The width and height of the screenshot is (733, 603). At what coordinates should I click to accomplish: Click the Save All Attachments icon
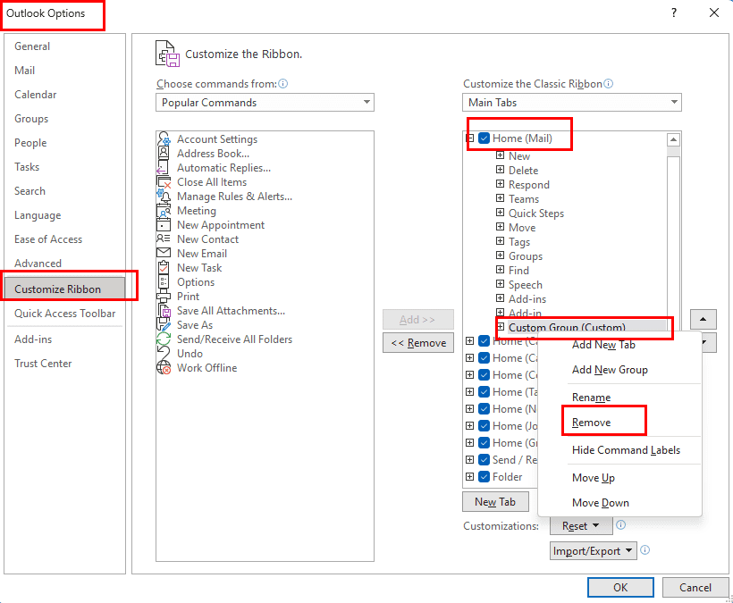164,311
